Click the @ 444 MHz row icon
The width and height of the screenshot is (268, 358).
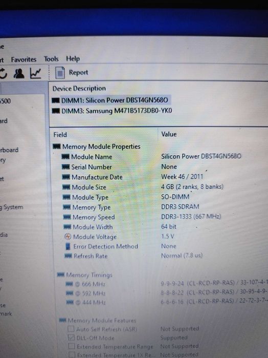(70, 302)
